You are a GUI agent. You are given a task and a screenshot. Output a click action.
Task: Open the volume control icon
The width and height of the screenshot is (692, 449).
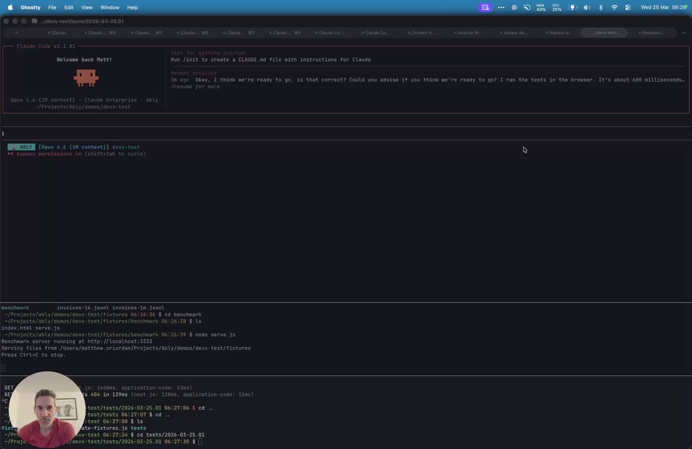587,7
